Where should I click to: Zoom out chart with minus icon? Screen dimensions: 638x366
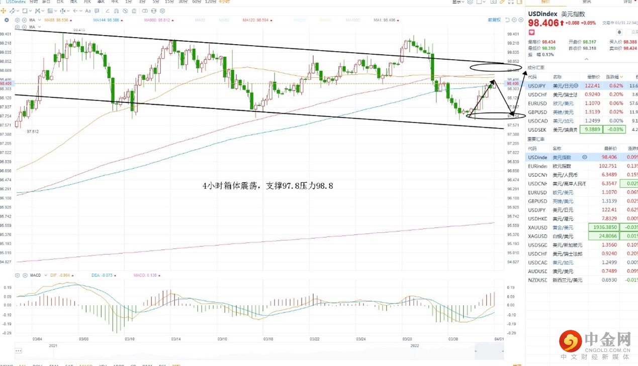click(514, 20)
